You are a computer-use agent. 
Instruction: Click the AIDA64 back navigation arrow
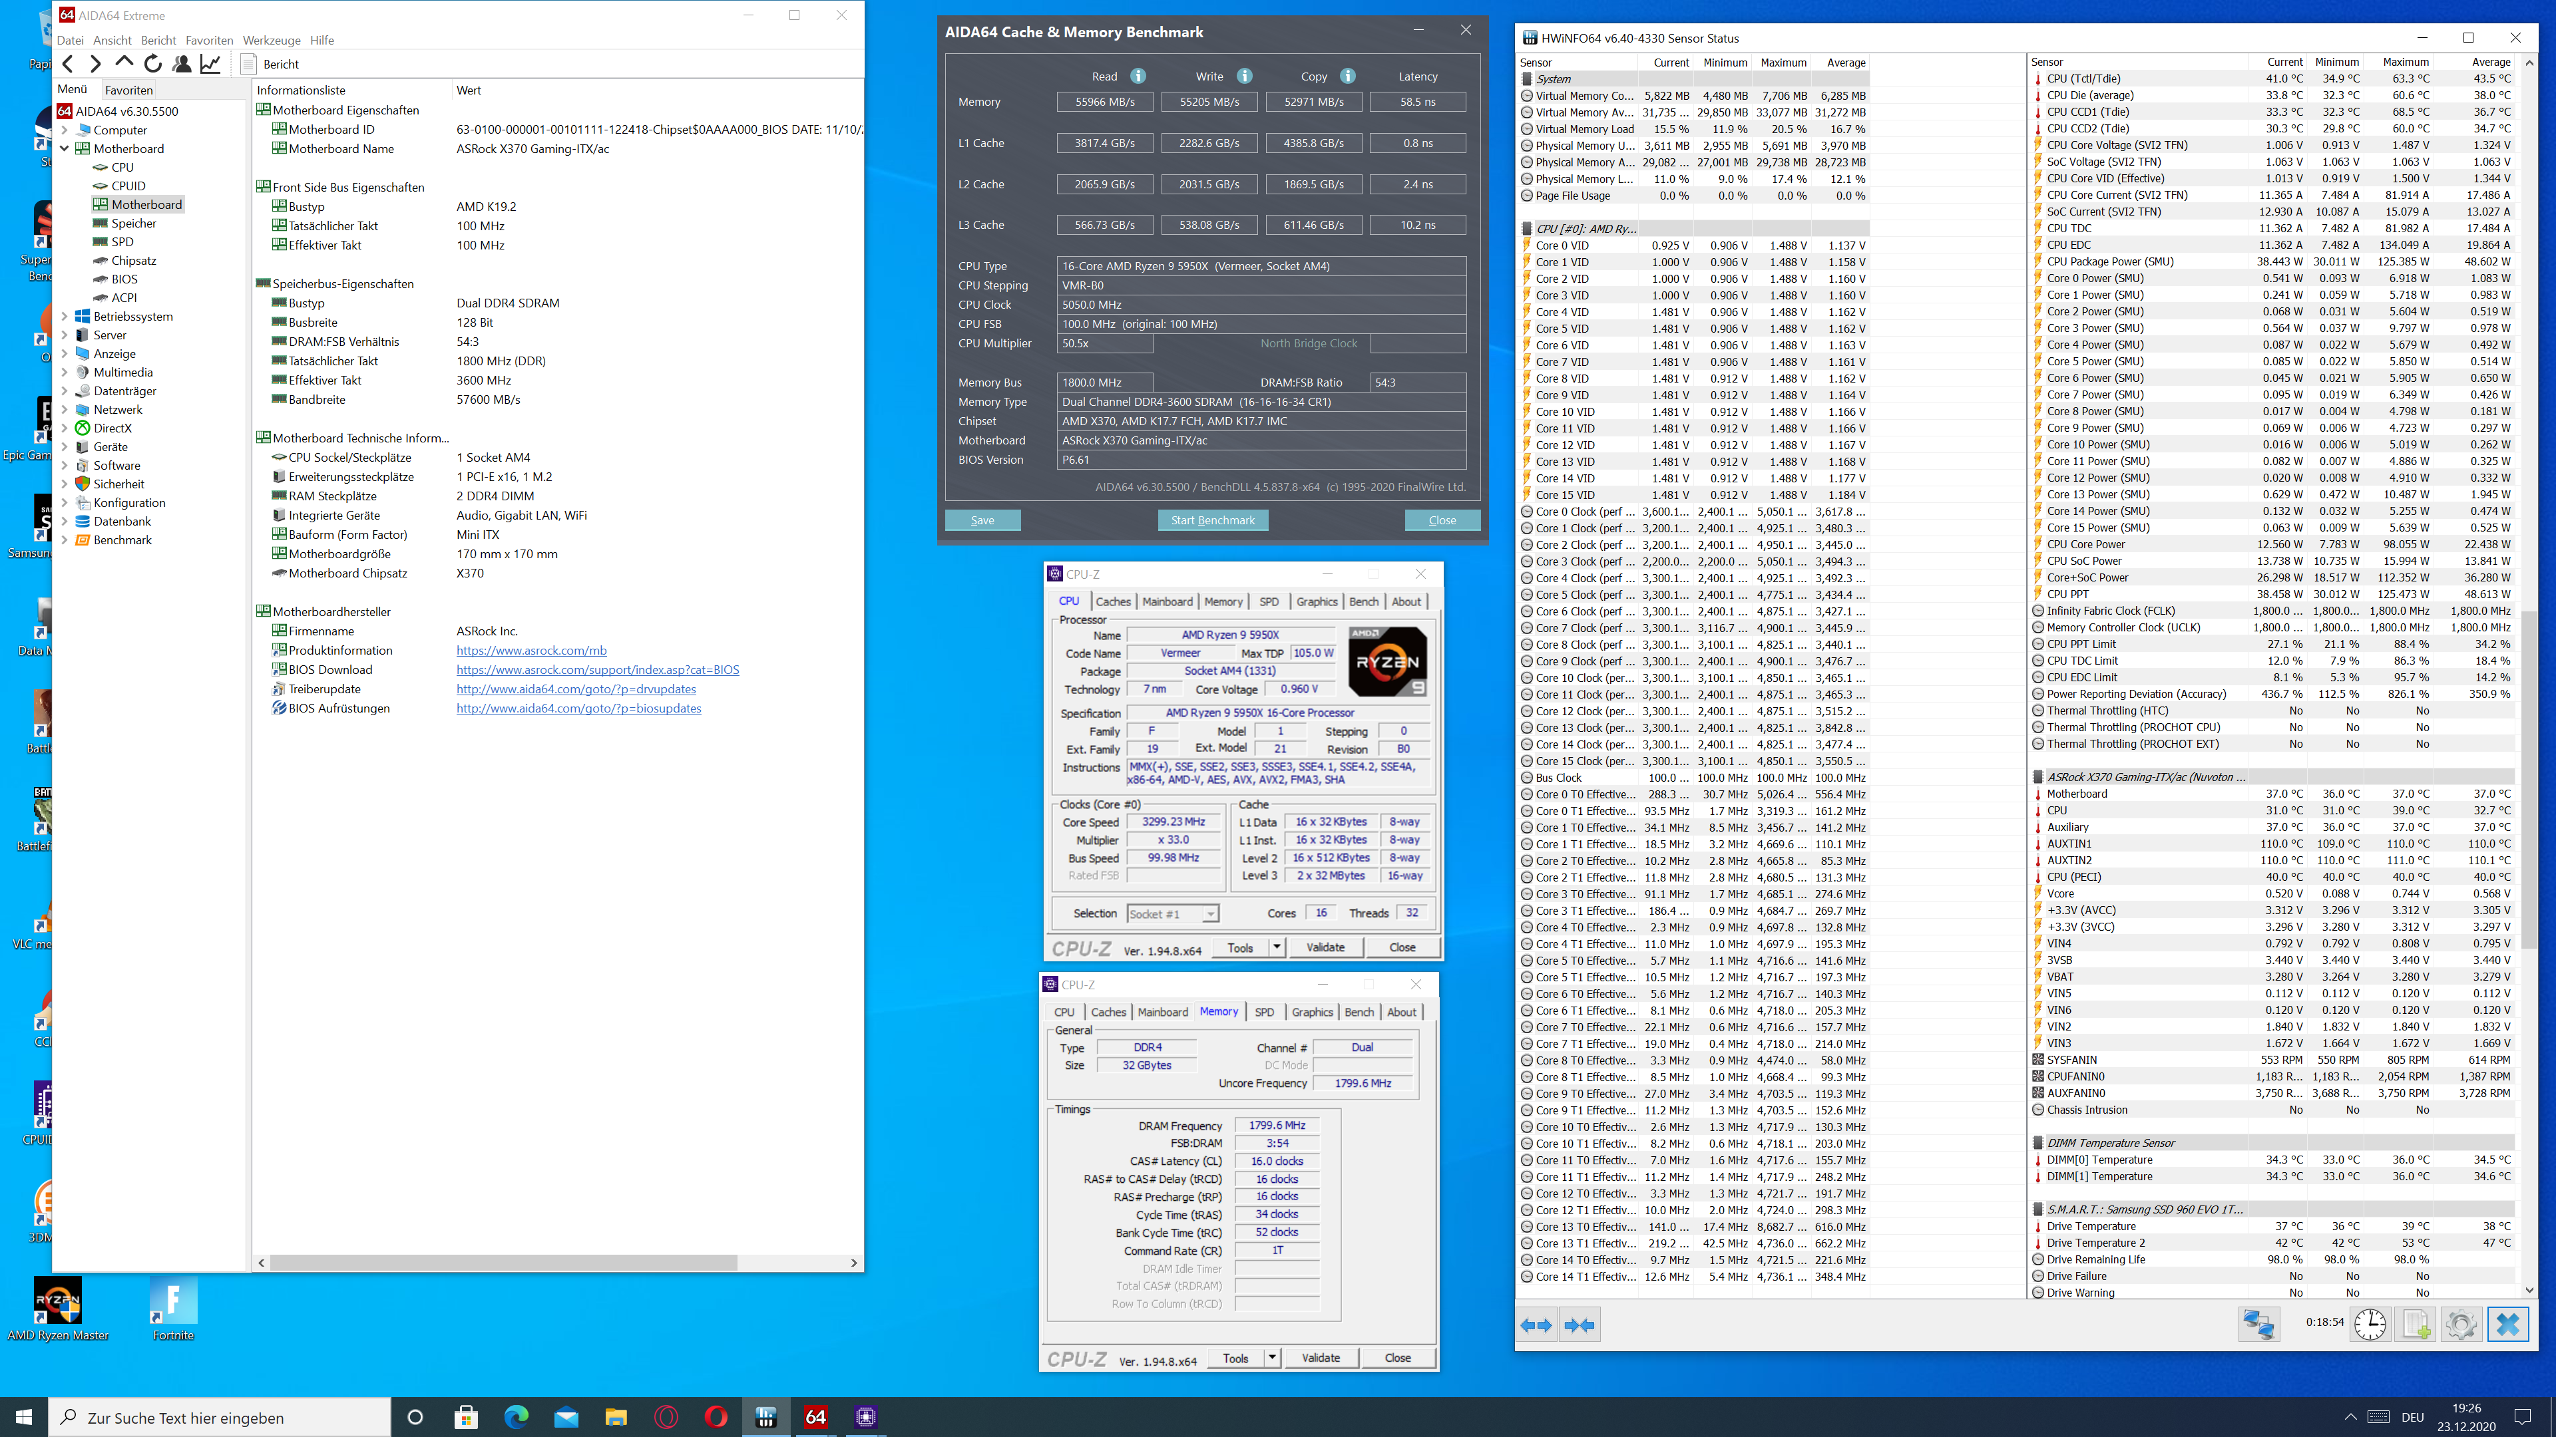pos(67,65)
